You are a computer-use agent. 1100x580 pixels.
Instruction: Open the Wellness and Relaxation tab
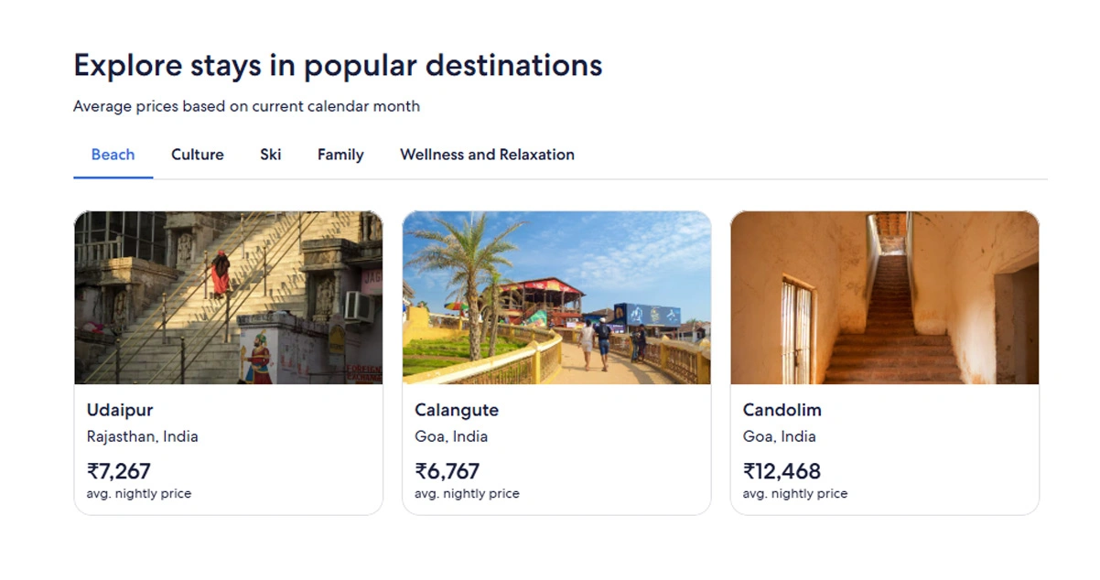(x=487, y=155)
